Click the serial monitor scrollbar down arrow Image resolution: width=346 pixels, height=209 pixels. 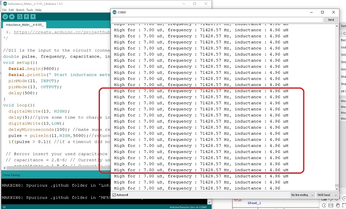[337, 189]
